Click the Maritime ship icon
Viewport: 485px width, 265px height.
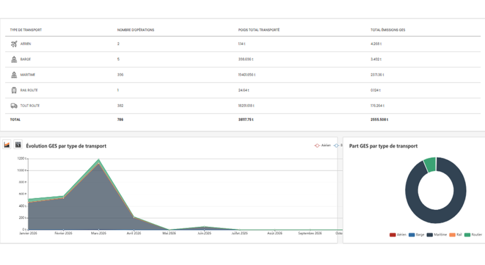pos(14,75)
